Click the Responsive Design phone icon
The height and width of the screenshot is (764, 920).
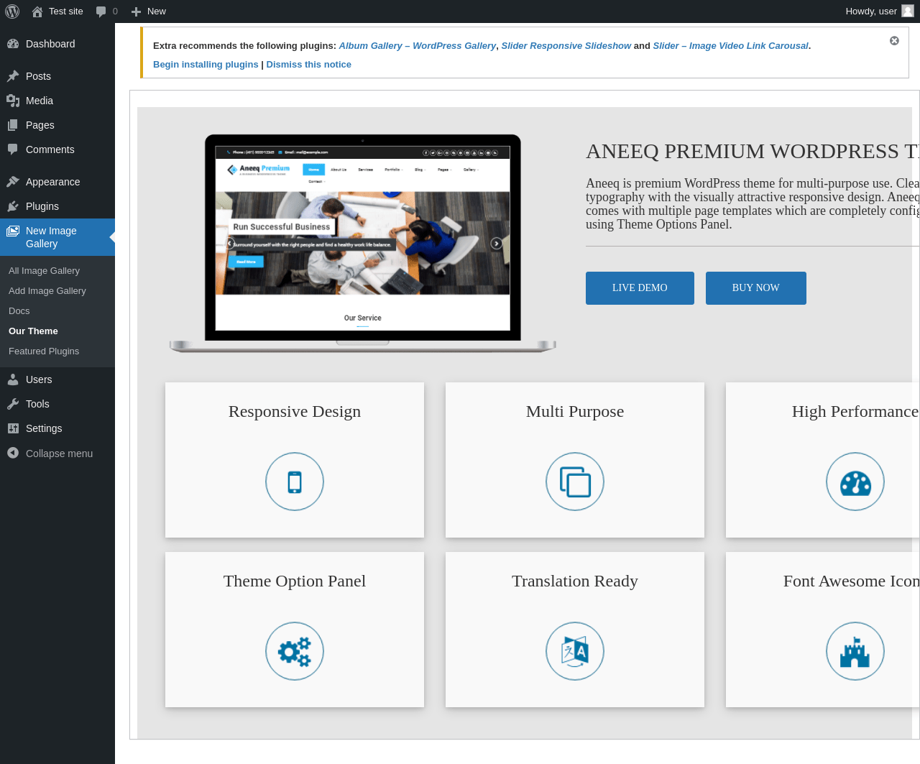[295, 482]
